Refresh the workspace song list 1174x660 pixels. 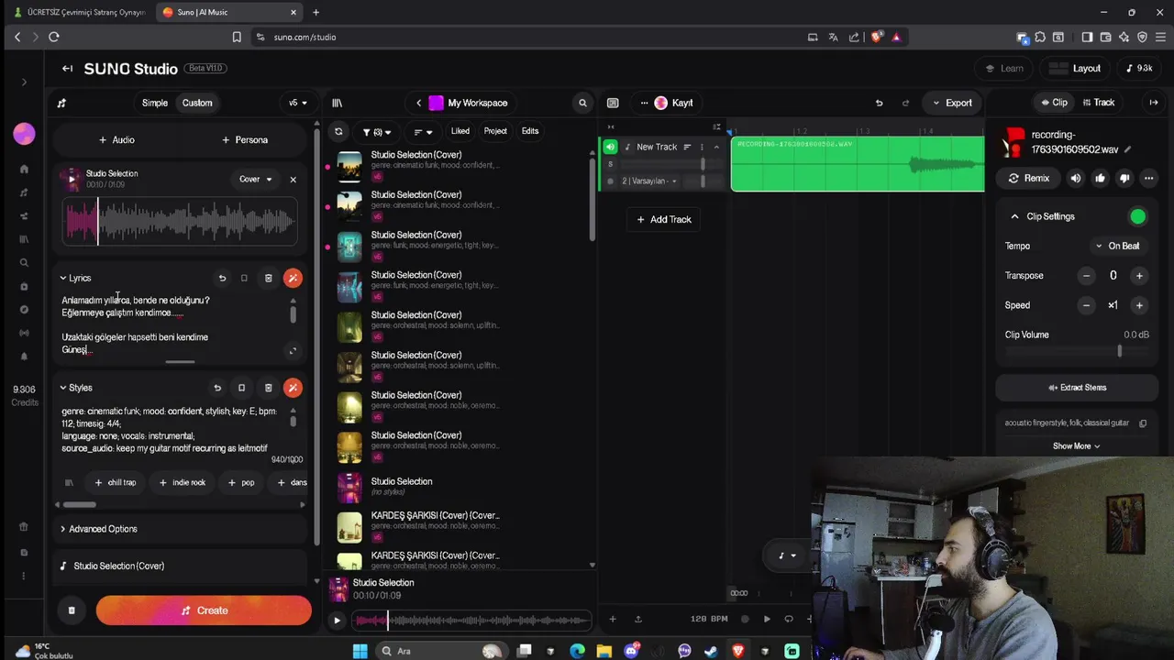[338, 131]
